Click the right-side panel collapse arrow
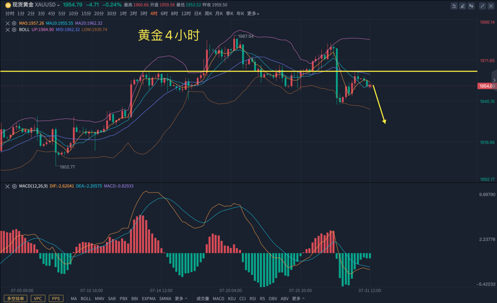The width and height of the screenshot is (497, 303). [x=494, y=80]
